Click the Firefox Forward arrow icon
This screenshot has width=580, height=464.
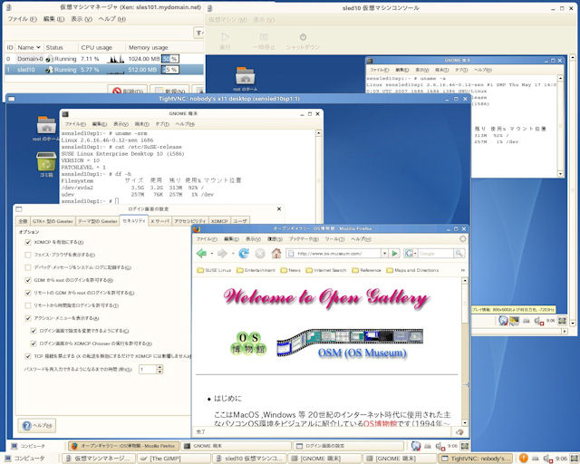222,254
